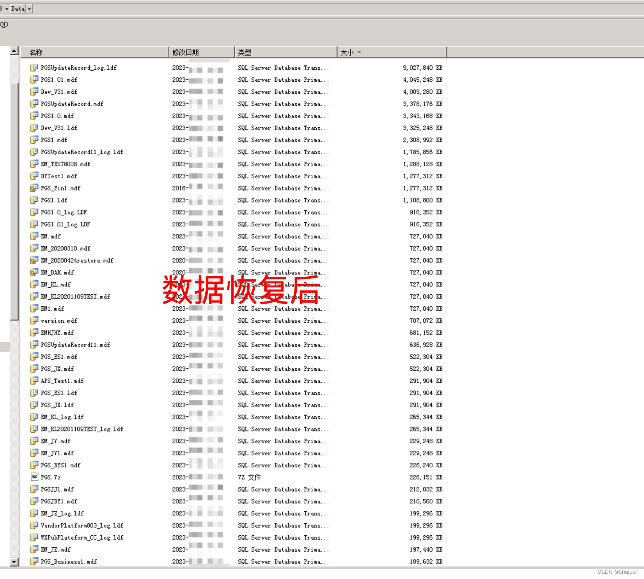Click the vertical scrollbar thumb
The image size is (644, 579).
(14, 202)
